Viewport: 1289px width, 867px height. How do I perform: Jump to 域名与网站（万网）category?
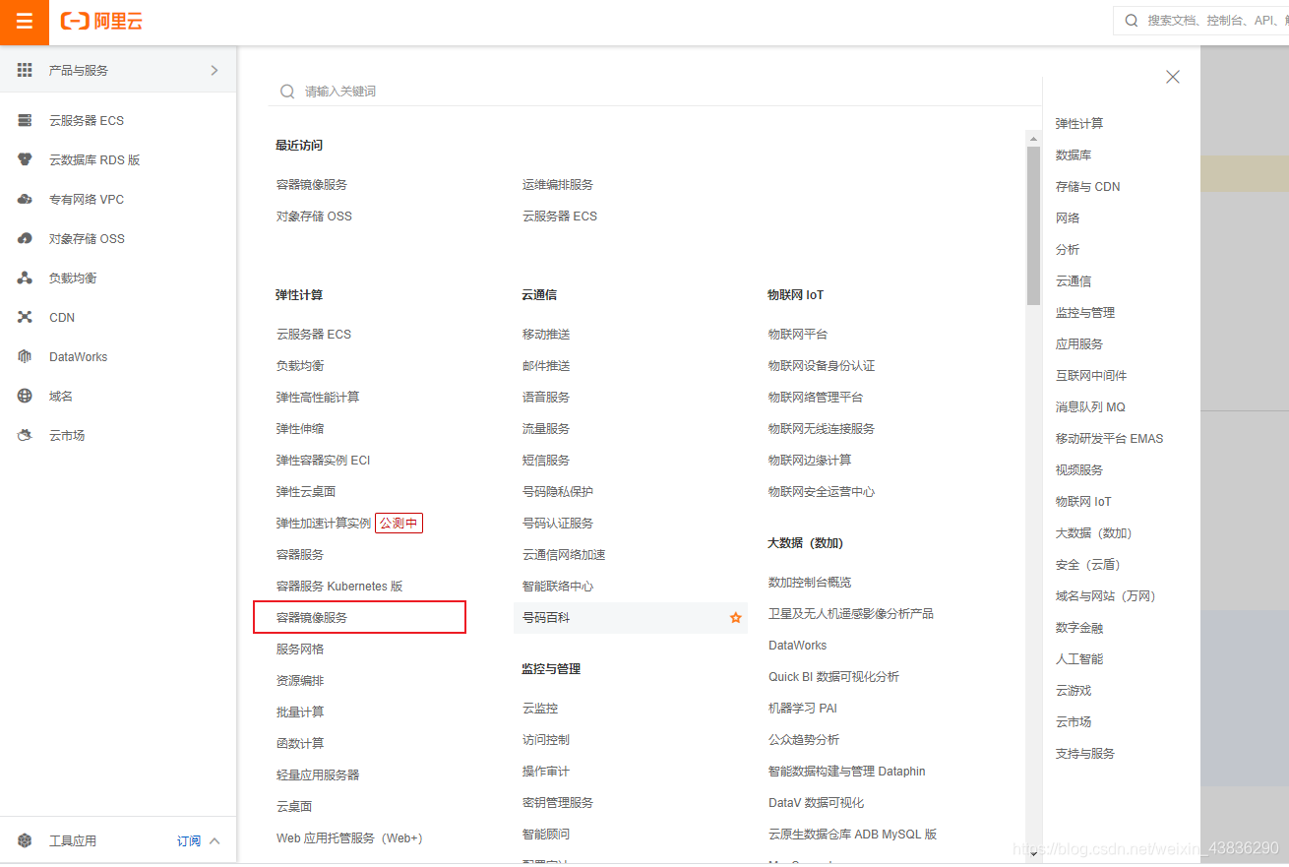point(1106,595)
